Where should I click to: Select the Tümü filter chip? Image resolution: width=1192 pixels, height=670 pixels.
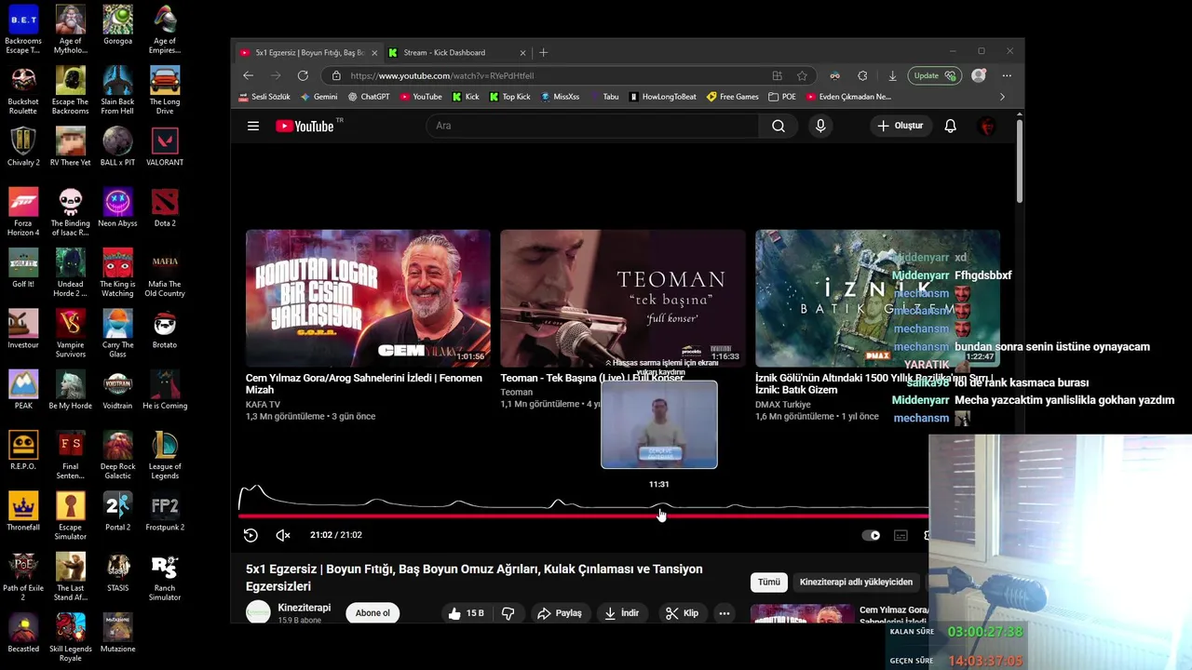tap(769, 583)
